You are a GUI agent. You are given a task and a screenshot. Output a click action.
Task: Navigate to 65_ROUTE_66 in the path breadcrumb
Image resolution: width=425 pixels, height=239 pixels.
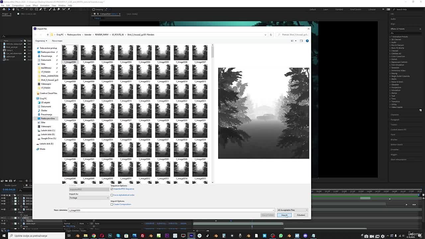pyautogui.click(x=118, y=35)
